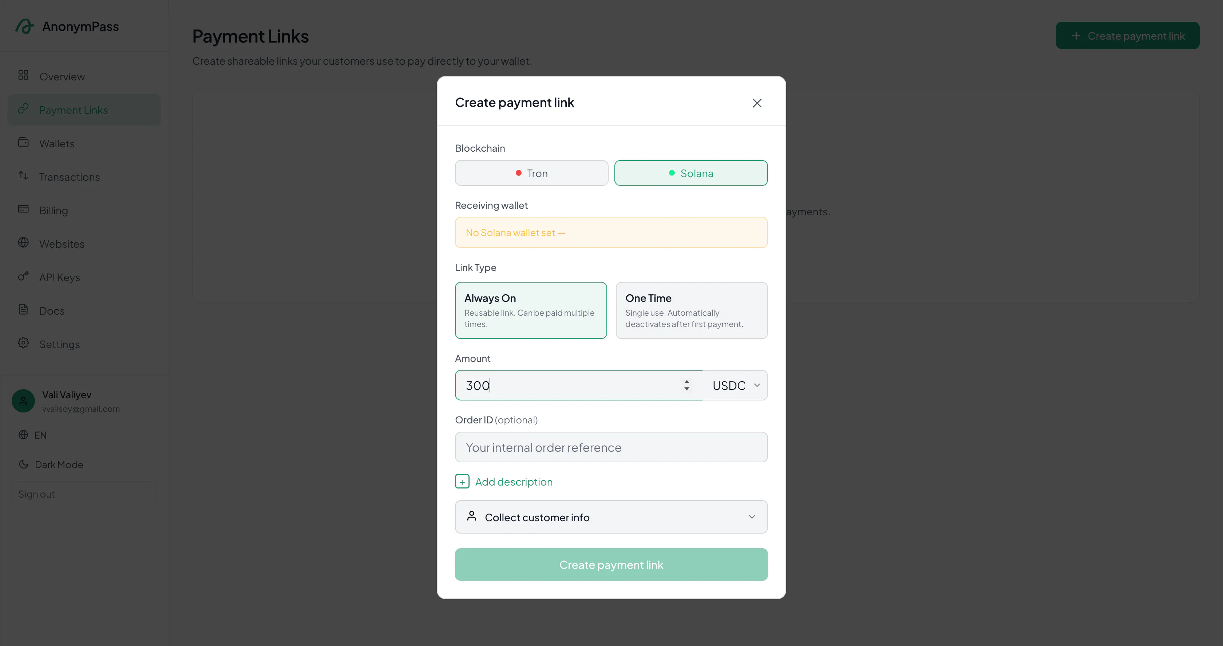Screen dimensions: 1223x646
Task: Go to Wallets page
Action: [84, 143]
